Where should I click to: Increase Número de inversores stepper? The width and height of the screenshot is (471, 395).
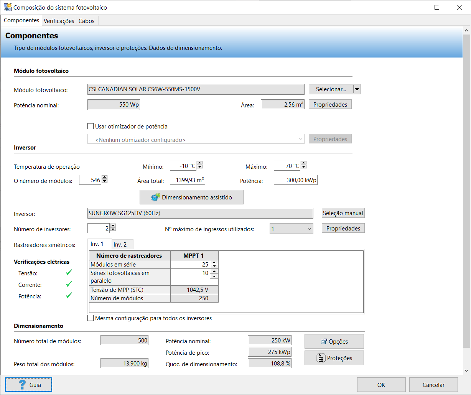(x=113, y=226)
